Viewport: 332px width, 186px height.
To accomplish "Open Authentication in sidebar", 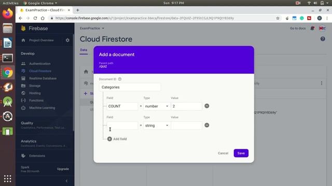I will tap(39, 64).
